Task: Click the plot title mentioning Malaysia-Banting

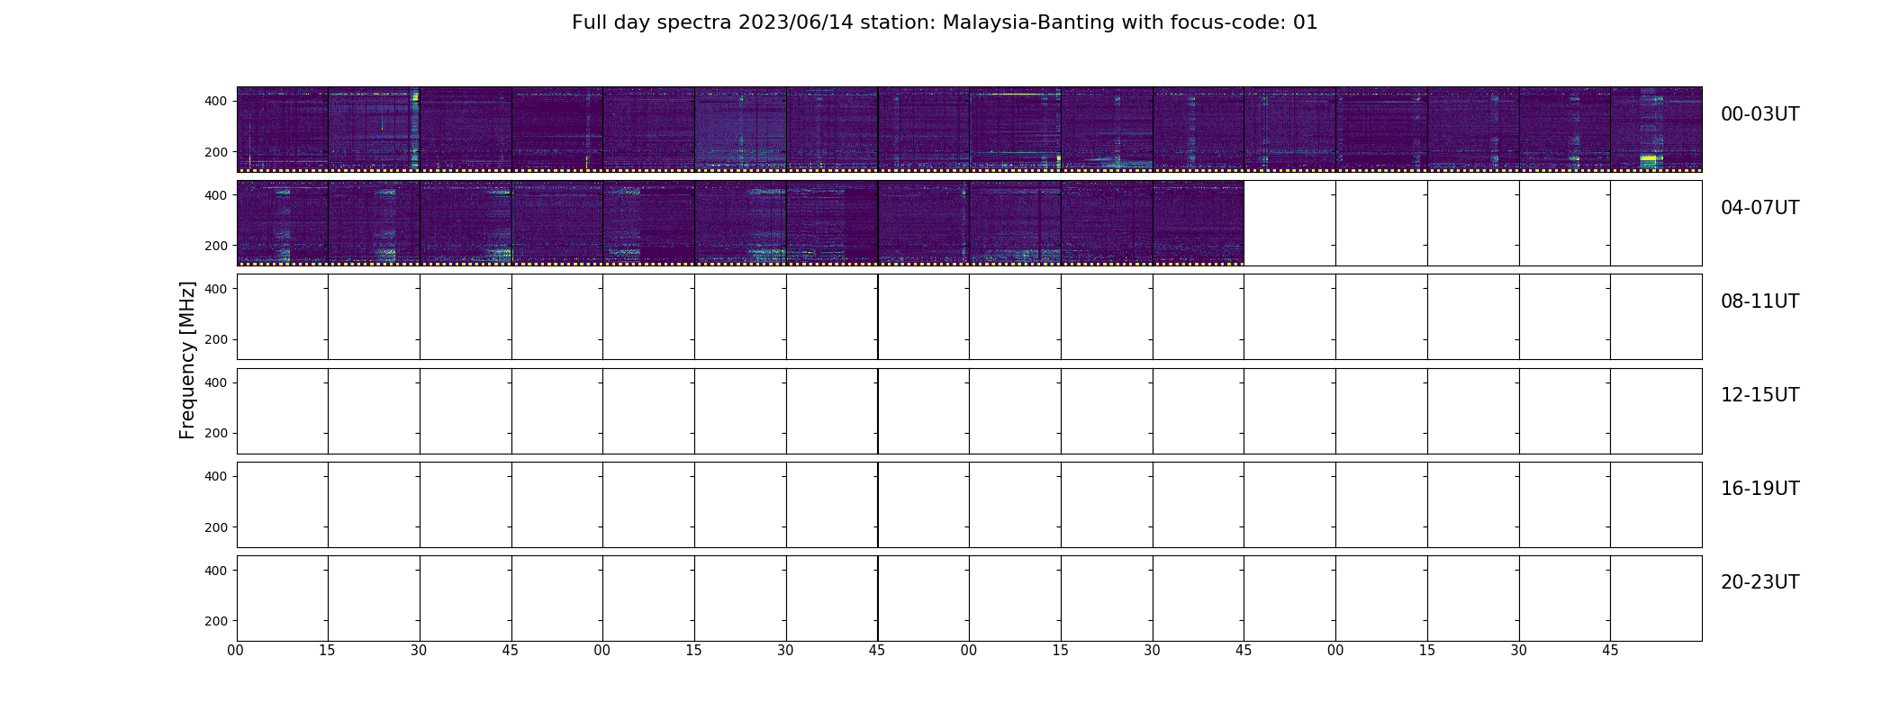Action: pos(945,22)
